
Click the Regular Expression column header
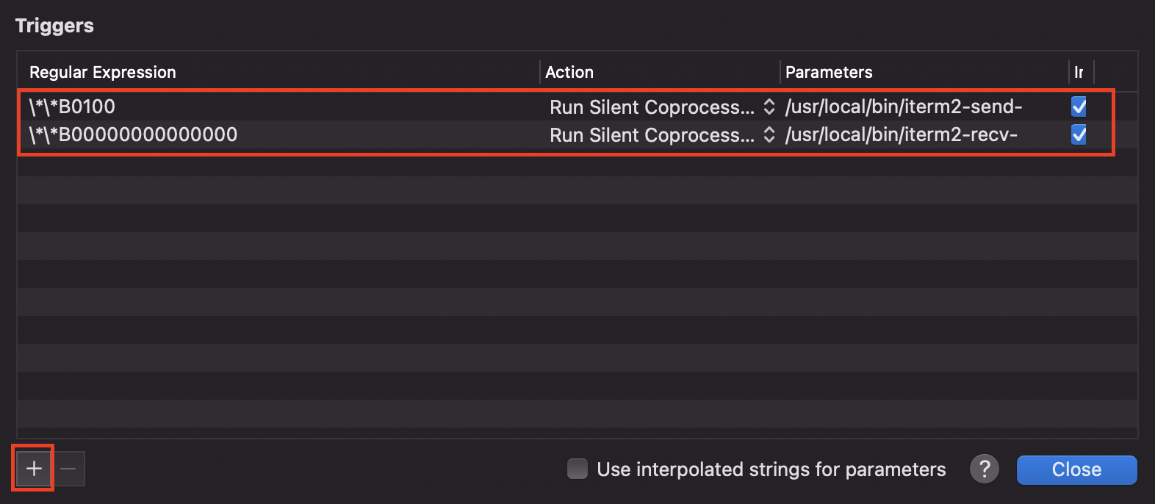click(103, 72)
